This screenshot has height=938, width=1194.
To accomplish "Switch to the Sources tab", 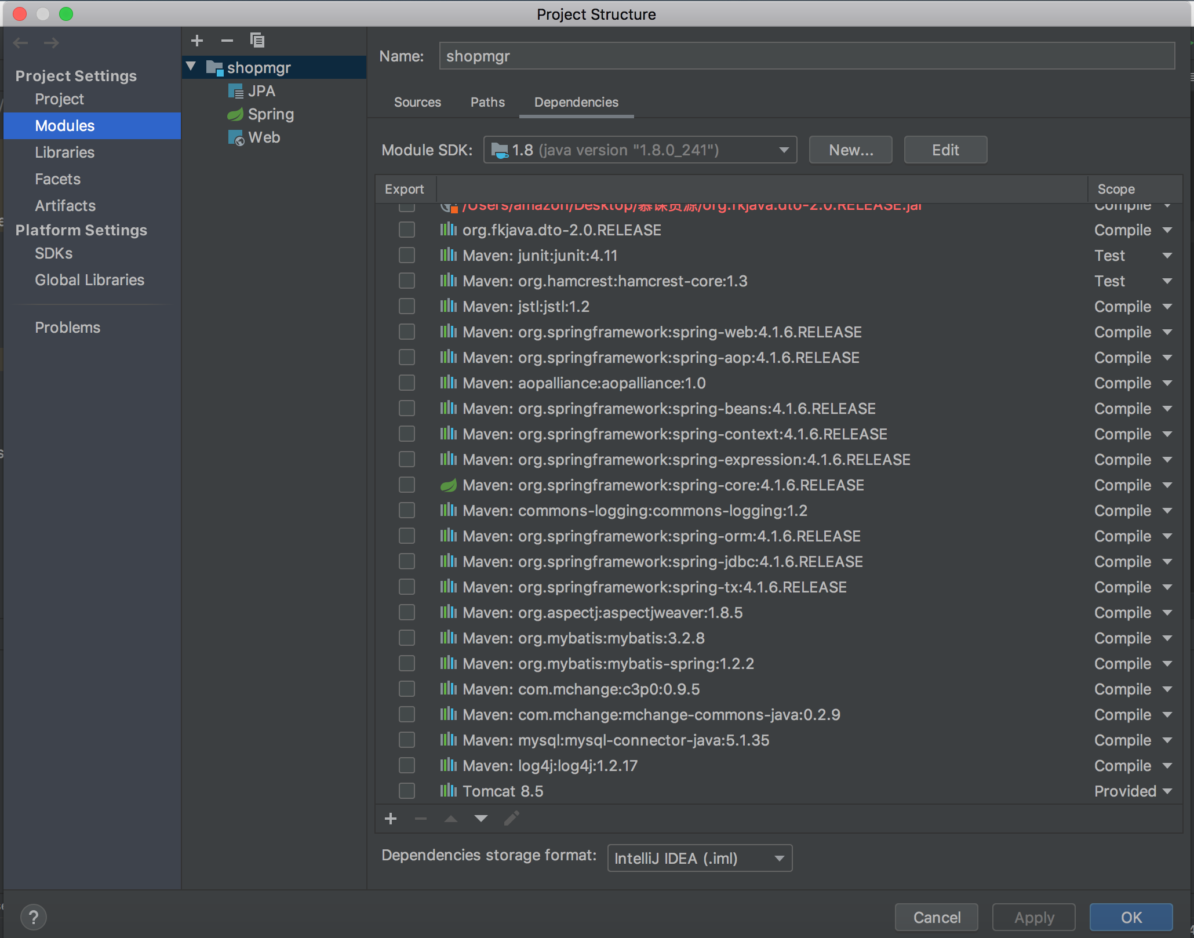I will pos(417,102).
